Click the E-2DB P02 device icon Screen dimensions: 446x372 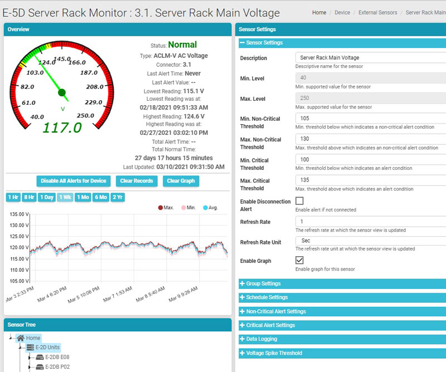coord(40,367)
